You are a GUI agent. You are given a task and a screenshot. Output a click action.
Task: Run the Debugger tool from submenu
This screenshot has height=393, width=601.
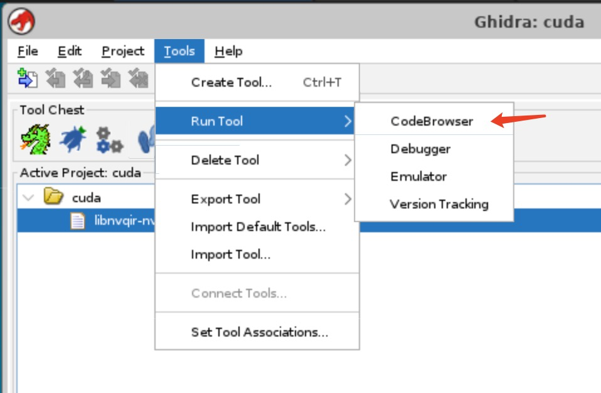coord(434,149)
